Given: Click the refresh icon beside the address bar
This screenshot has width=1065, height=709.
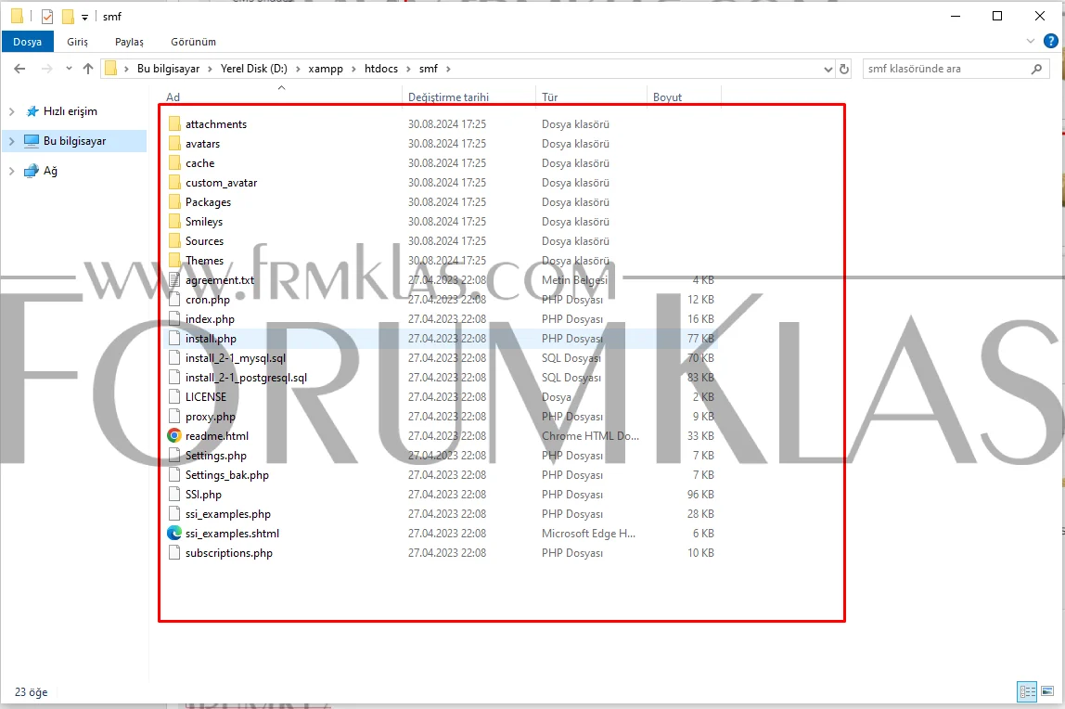Looking at the screenshot, I should click(843, 68).
